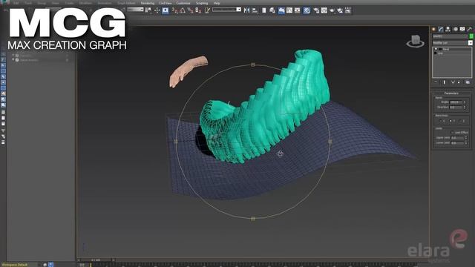Select the X bend axis radio button
The height and width of the screenshot is (267, 475).
pos(441,121)
